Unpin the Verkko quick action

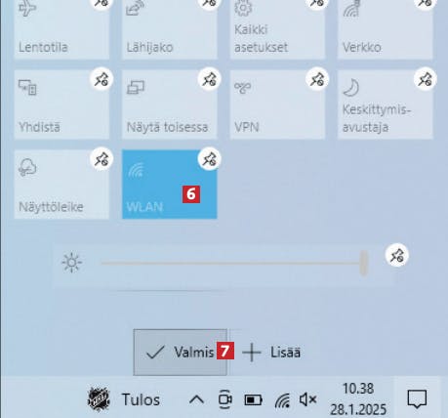(x=426, y=3)
